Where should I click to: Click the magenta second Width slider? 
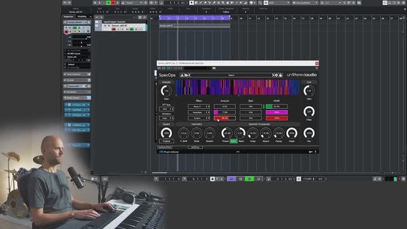[x=277, y=112]
